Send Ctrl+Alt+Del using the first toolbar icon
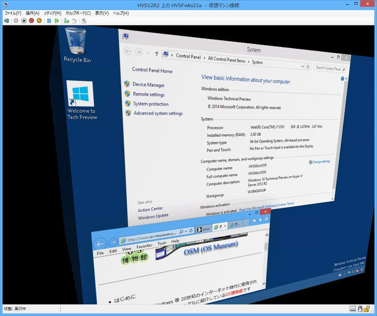This screenshot has width=377, height=316. tap(7, 21)
